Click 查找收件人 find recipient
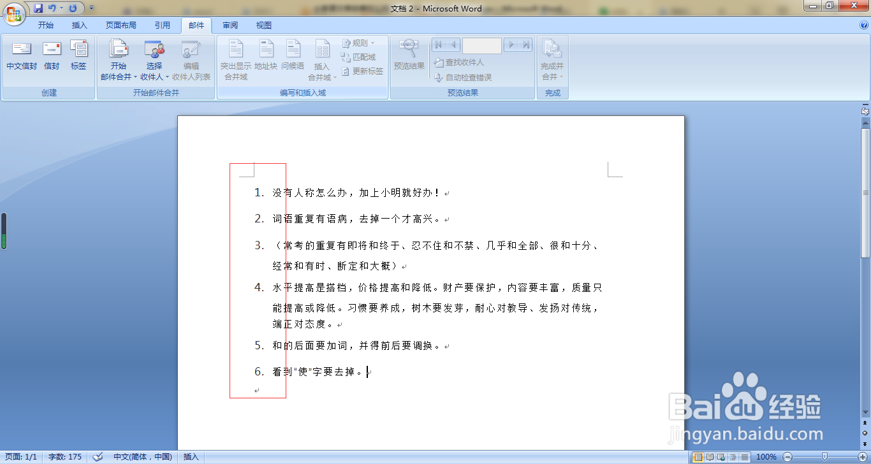Screen dimensions: 871x464 point(458,62)
